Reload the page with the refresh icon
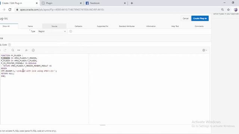Screen dimensions: 239x134 [10, 10]
